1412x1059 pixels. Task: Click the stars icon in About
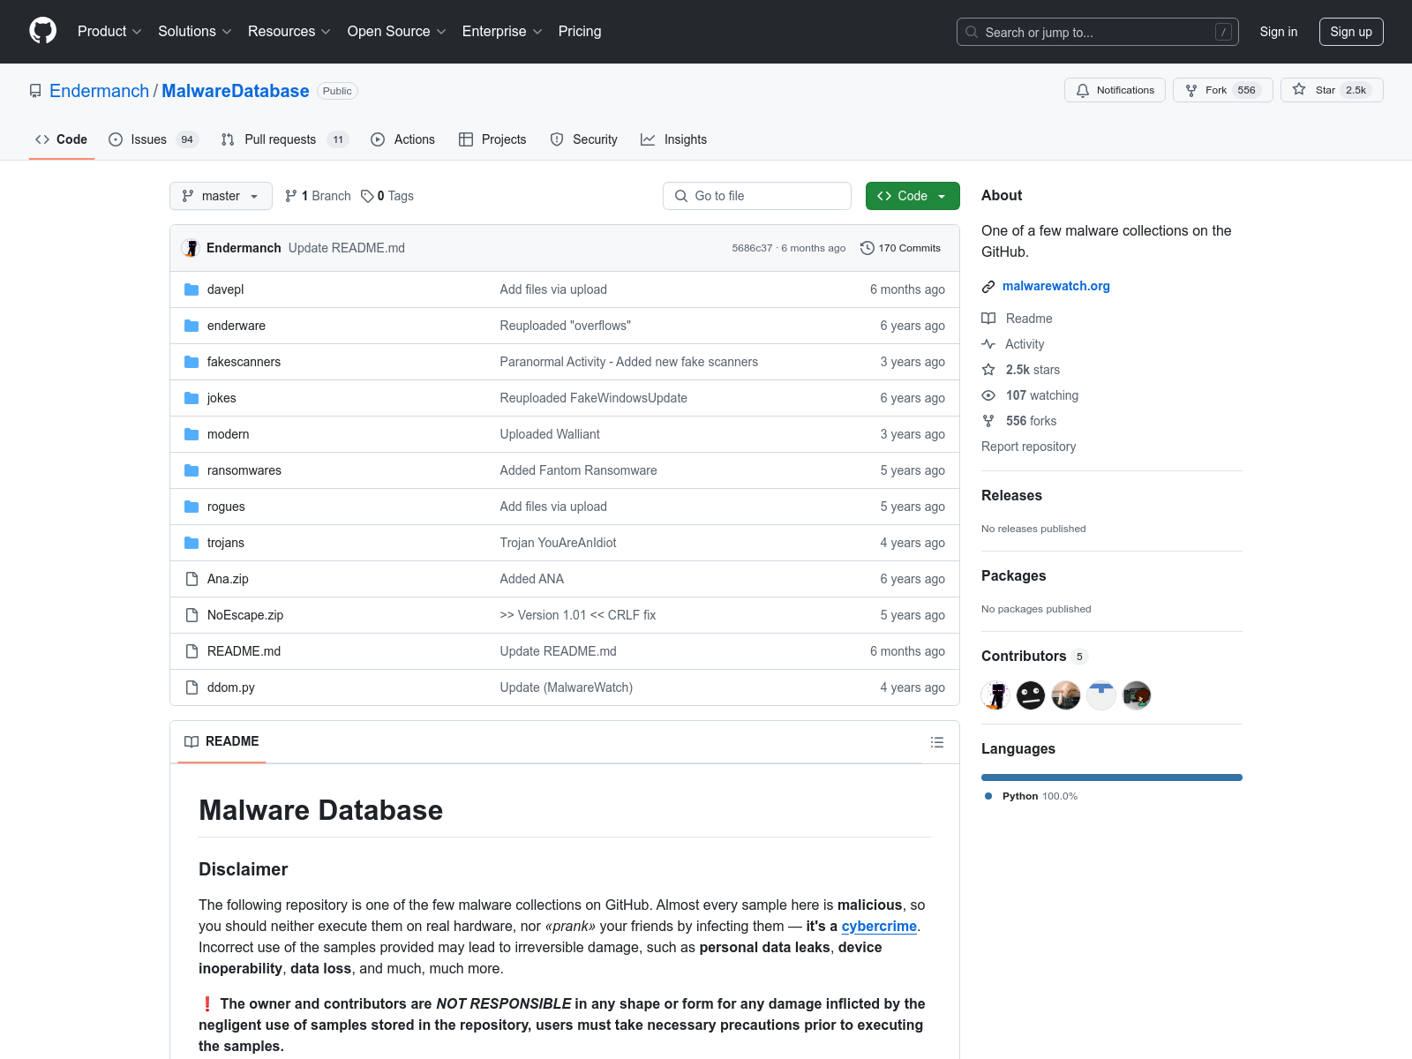(988, 370)
